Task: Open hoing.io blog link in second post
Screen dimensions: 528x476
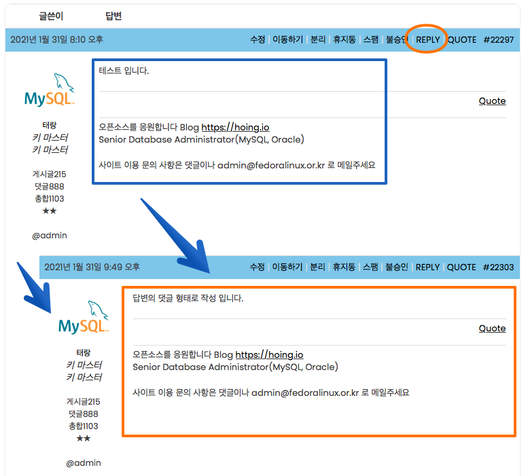Action: click(x=269, y=354)
